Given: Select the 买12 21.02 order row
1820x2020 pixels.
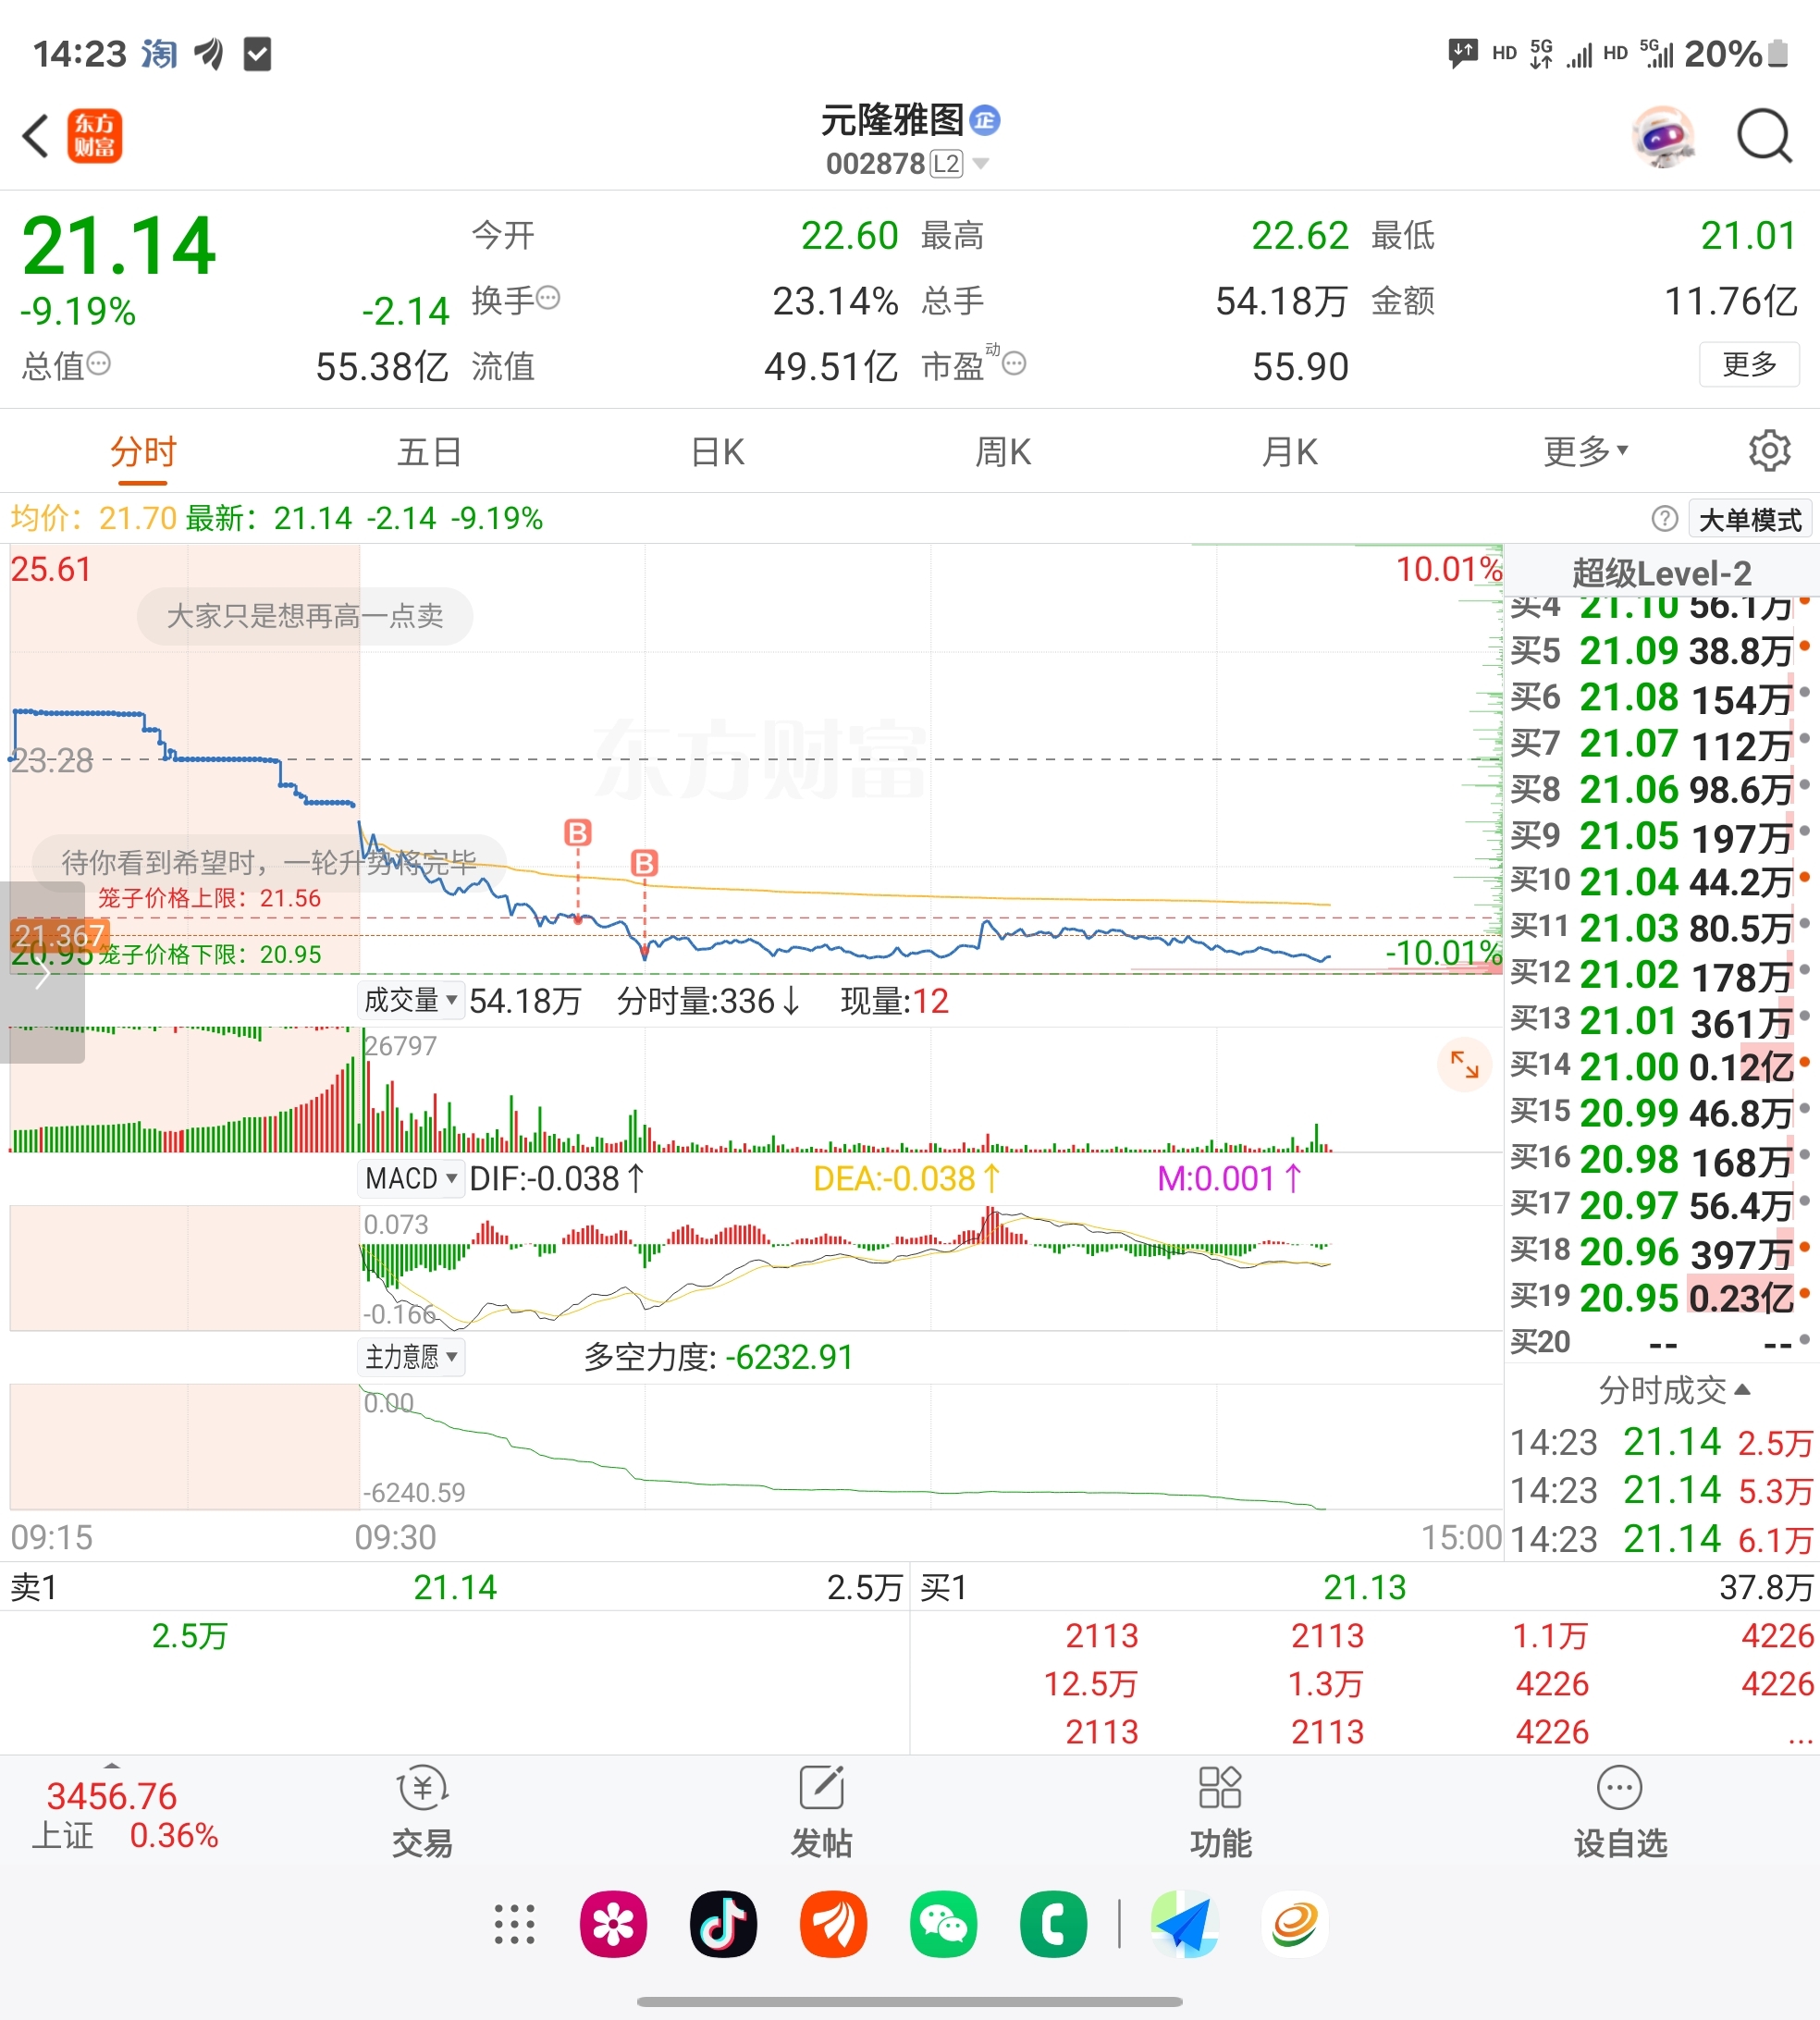Looking at the screenshot, I should [1661, 975].
